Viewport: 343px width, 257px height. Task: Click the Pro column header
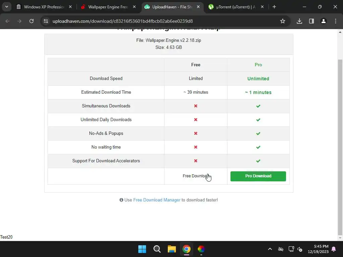click(258, 65)
